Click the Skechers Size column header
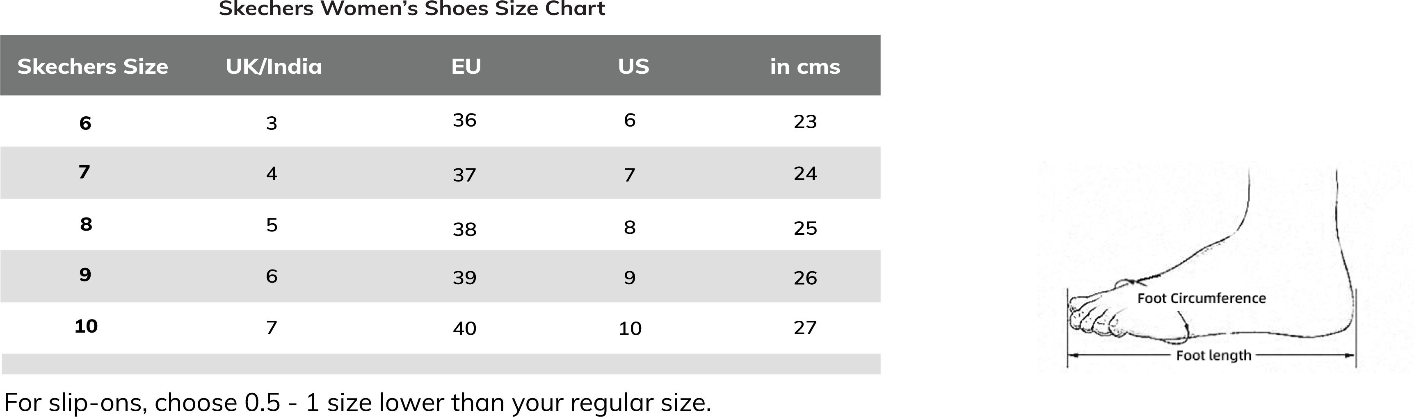This screenshot has width=1414, height=417. tap(93, 66)
